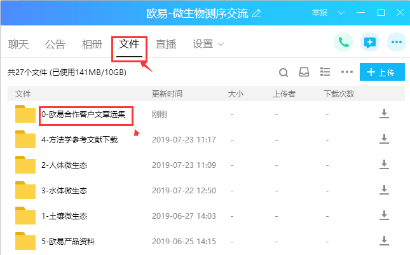The height and width of the screenshot is (255, 410).
Task: Click the blue invite-to-chat icon
Action: click(x=370, y=42)
